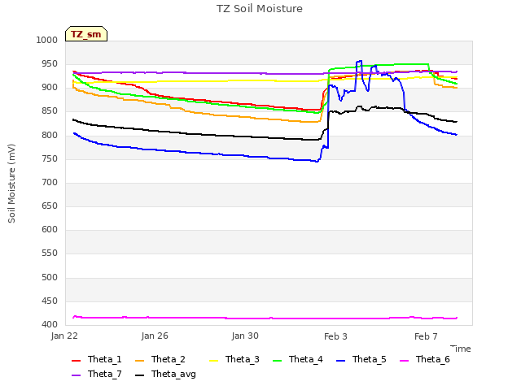
Task: Click the green Theta_4 legend color marker
Action: tap(277, 361)
